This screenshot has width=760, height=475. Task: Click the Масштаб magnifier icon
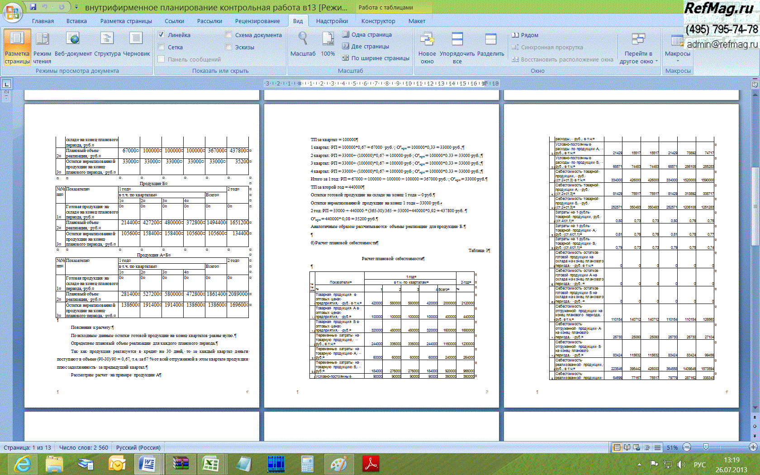[x=303, y=40]
